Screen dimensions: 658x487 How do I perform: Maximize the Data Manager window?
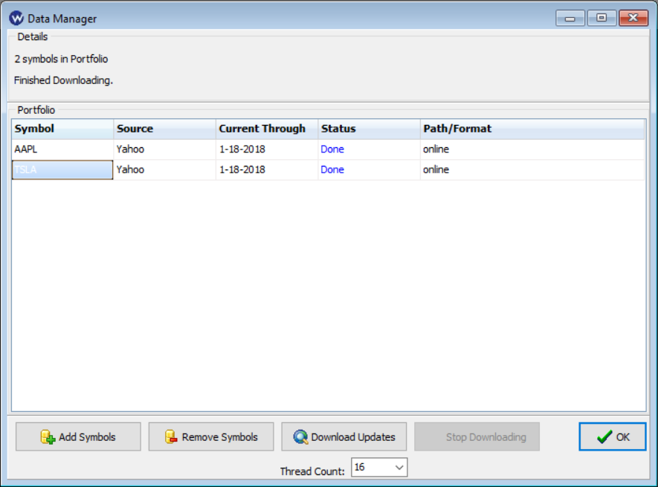click(601, 19)
